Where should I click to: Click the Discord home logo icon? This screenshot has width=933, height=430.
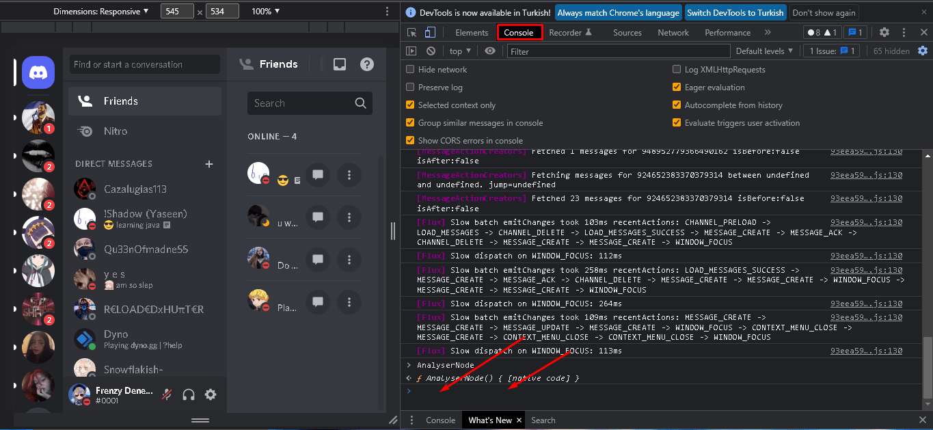(38, 72)
